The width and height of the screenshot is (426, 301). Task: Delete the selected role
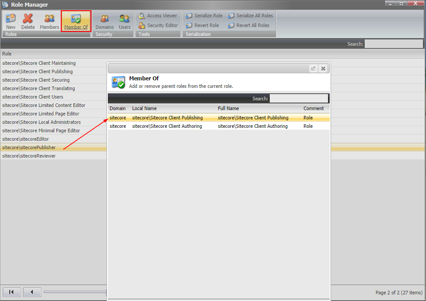pos(28,21)
